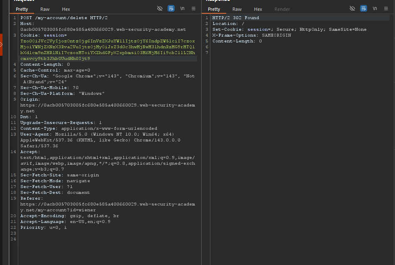Switch to the Response Render tab
395x265 pixels.
pyautogui.click(x=282, y=9)
